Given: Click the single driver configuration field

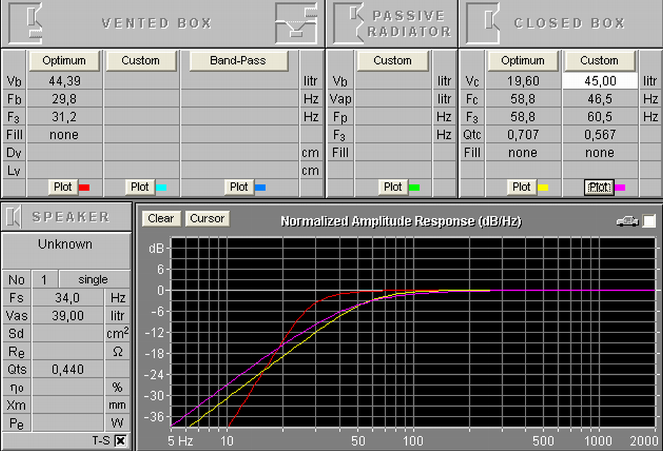Looking at the screenshot, I should tap(94, 280).
